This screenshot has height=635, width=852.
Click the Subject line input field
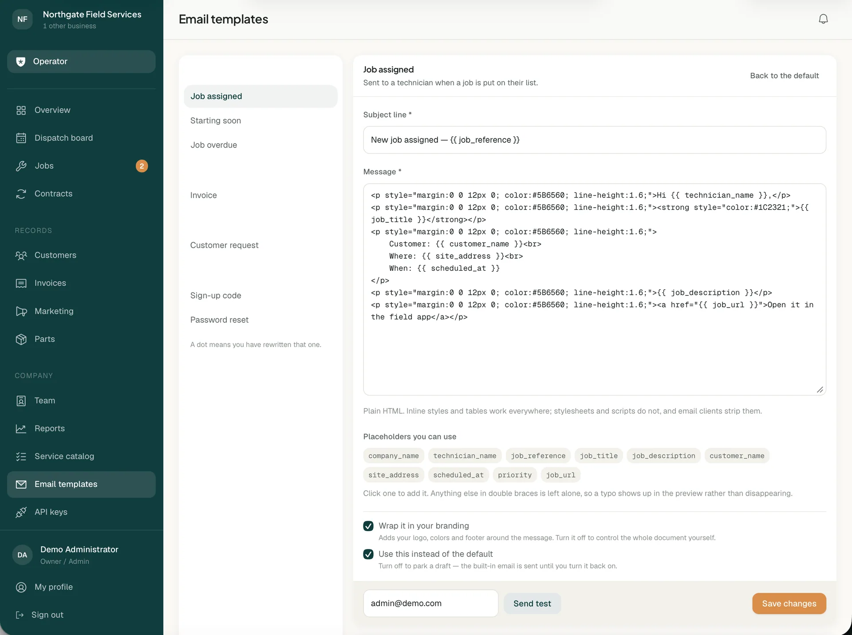click(594, 140)
